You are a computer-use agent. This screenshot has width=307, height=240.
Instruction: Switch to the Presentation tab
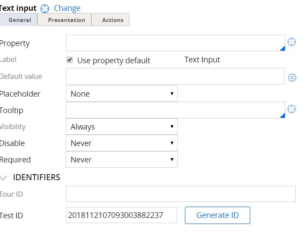pos(66,20)
